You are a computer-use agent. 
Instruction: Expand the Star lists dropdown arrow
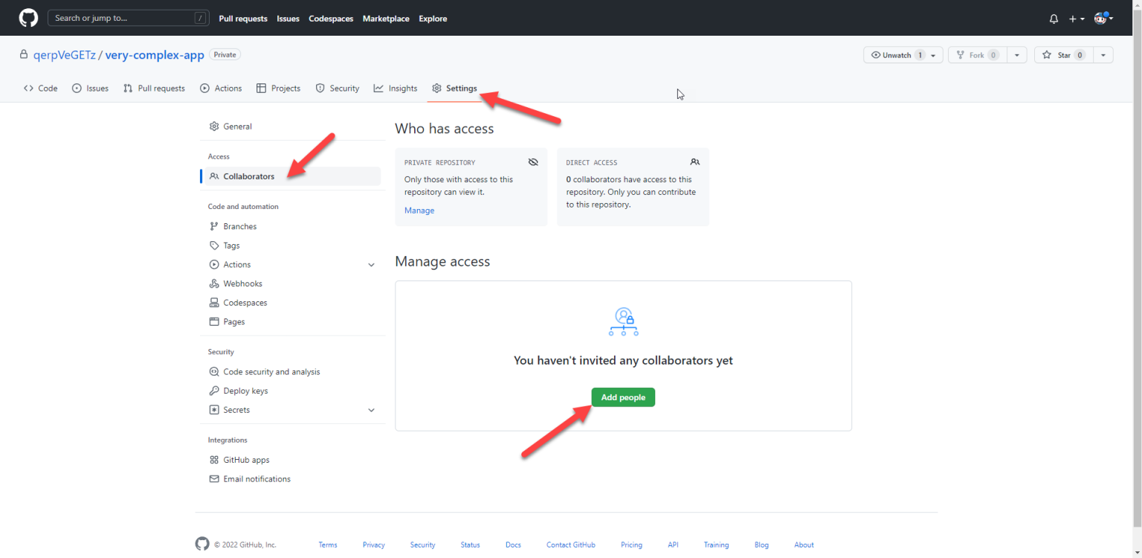point(1103,55)
